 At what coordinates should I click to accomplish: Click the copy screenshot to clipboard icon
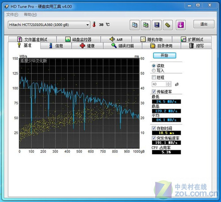[145, 25]
